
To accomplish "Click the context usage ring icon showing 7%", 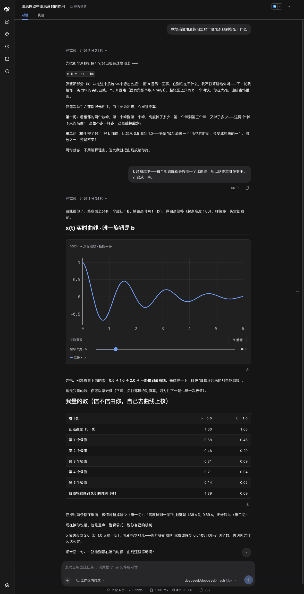I will click(x=201, y=590).
